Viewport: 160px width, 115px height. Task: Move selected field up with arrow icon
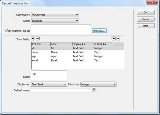114,38
